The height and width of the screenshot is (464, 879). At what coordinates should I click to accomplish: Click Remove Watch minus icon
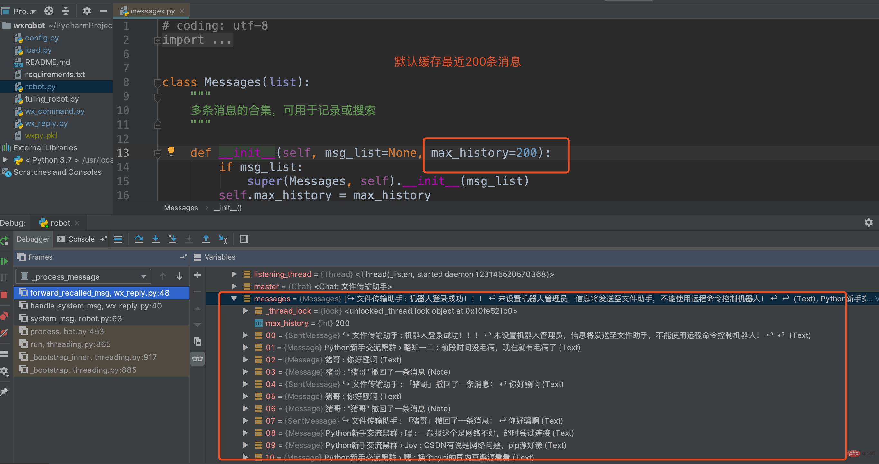point(198,292)
